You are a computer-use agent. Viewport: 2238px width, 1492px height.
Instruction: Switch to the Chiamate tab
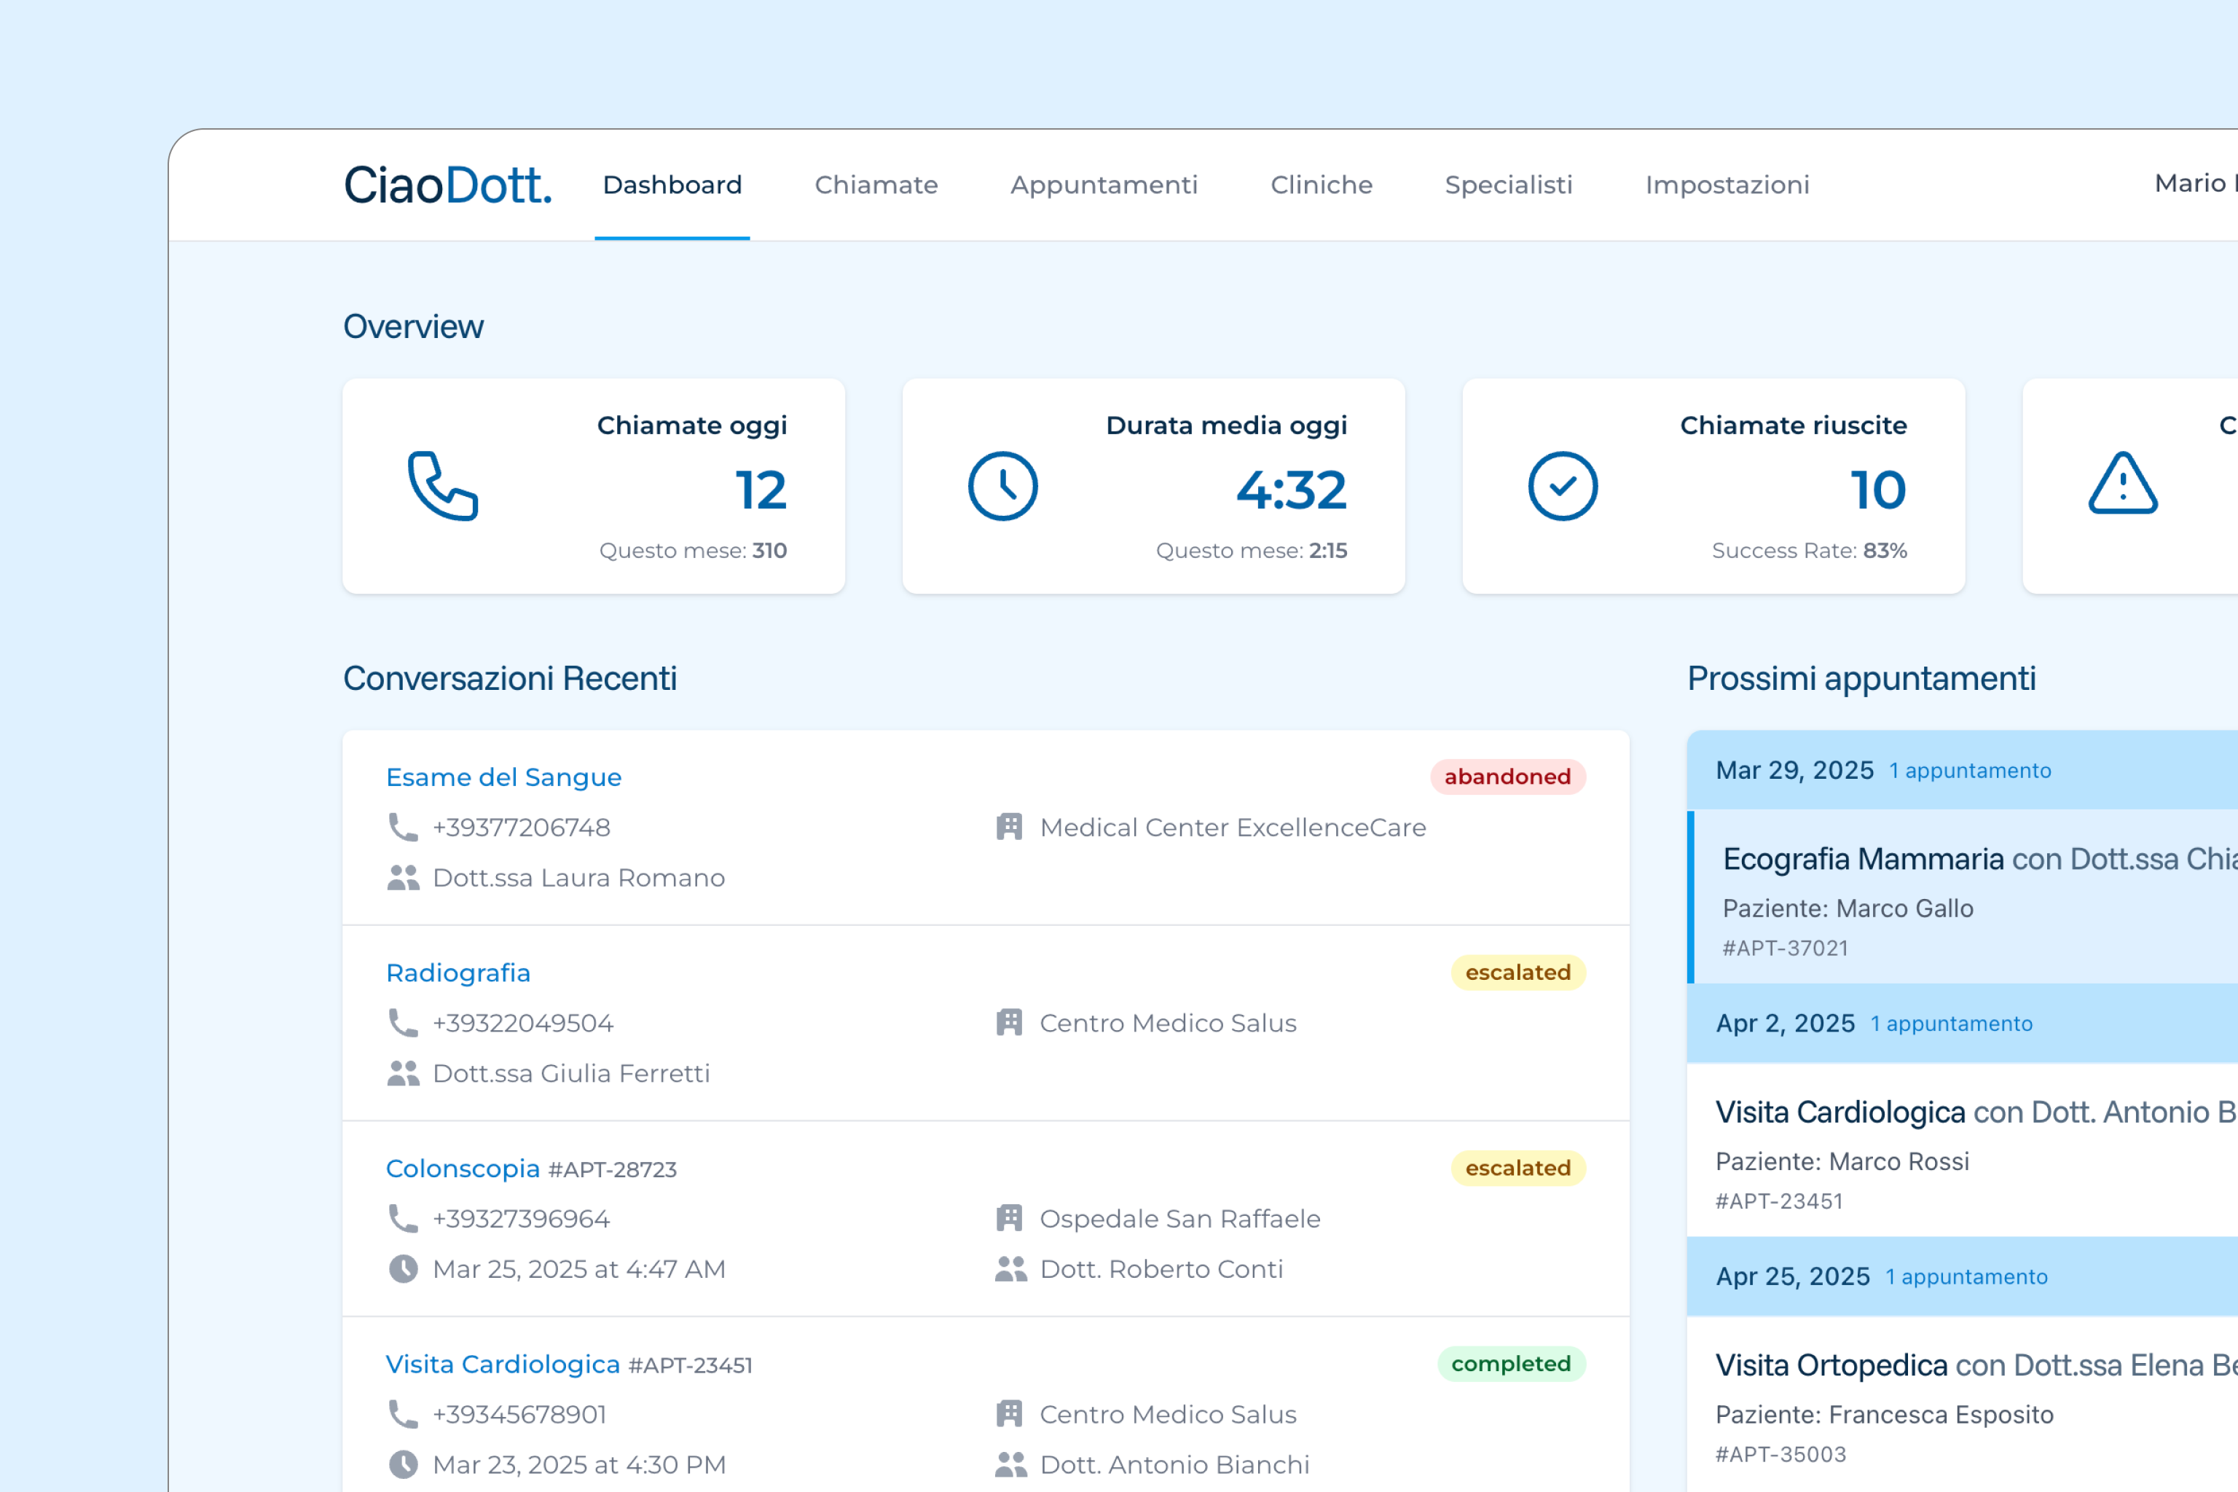tap(876, 184)
